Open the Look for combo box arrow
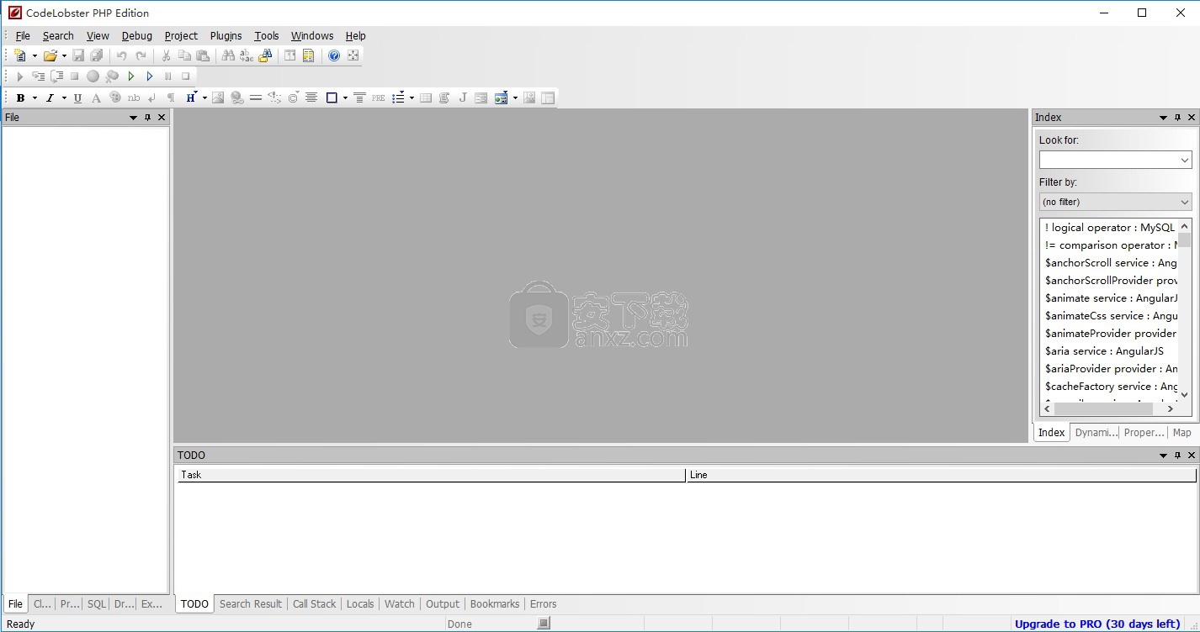 tap(1184, 160)
